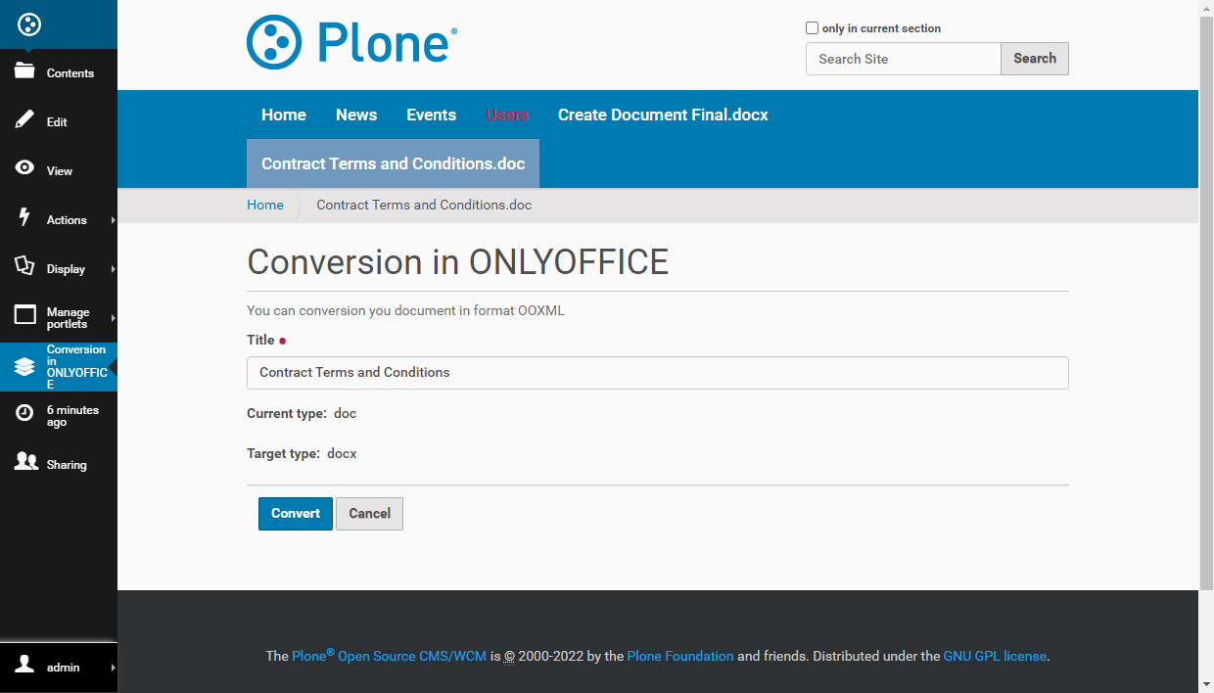1214x693 pixels.
Task: Open the Manage portlets icon
Action: point(25,315)
